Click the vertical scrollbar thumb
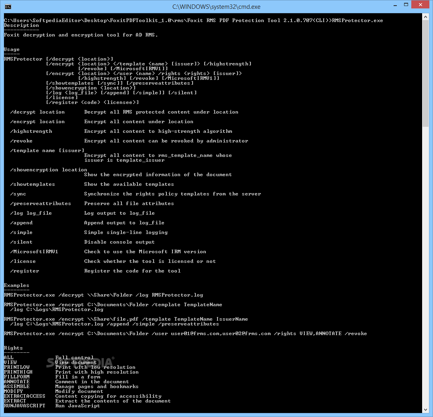 (x=425, y=74)
